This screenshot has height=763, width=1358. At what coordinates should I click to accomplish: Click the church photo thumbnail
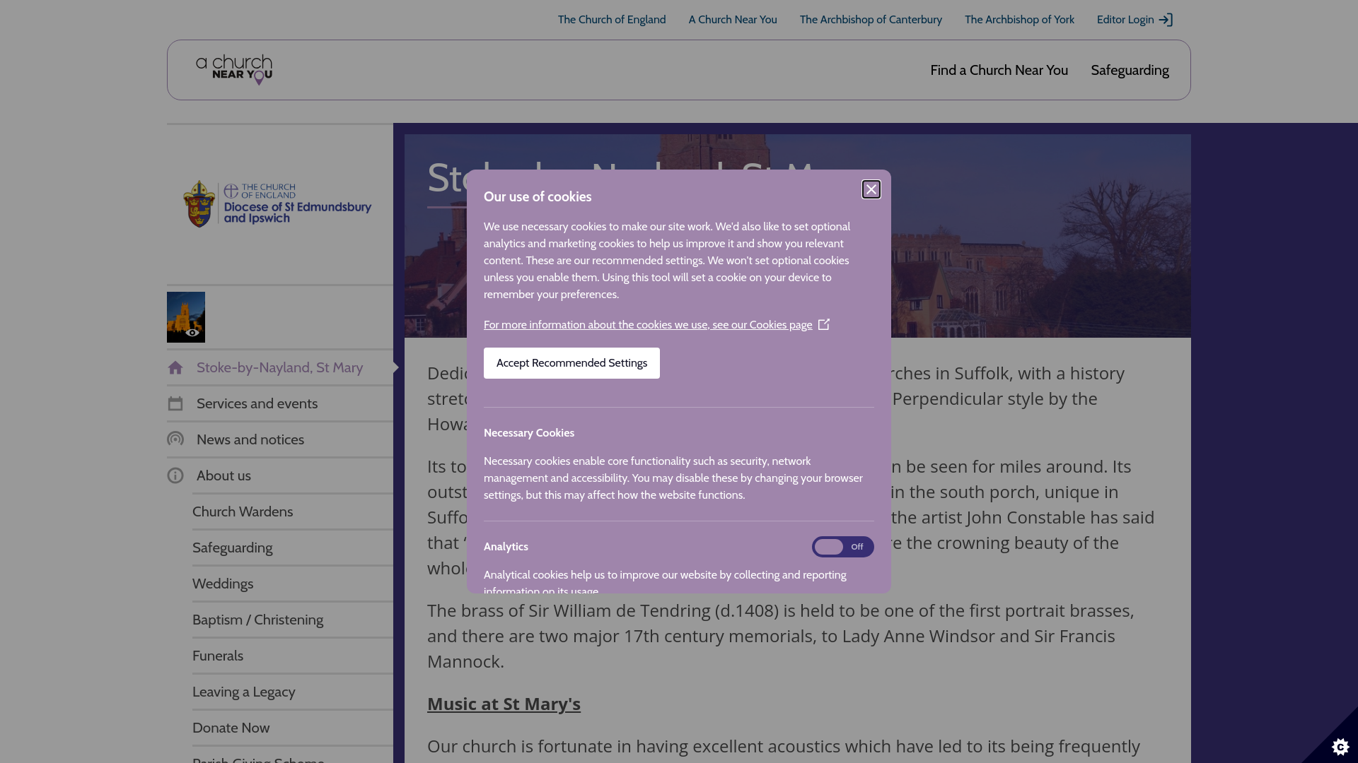coord(186,317)
